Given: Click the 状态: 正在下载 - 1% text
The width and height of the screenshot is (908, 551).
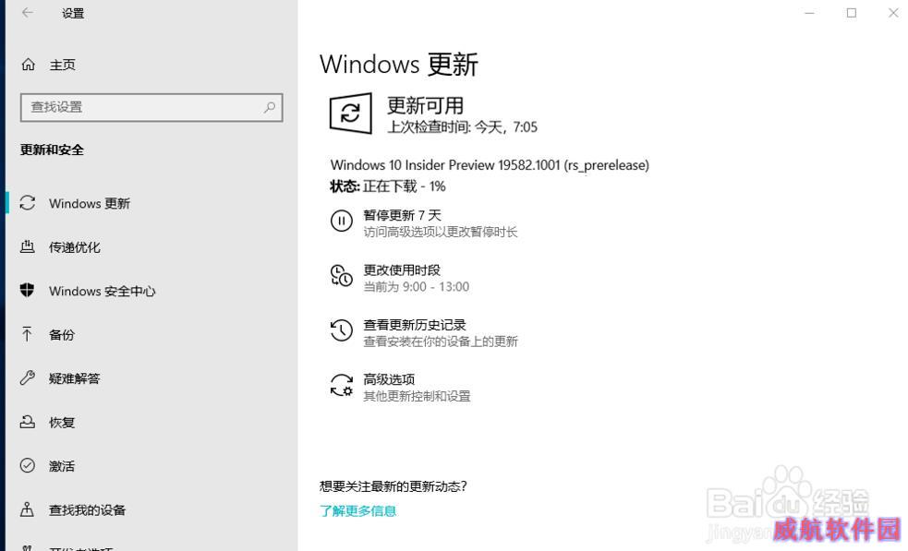Looking at the screenshot, I should click(x=387, y=186).
